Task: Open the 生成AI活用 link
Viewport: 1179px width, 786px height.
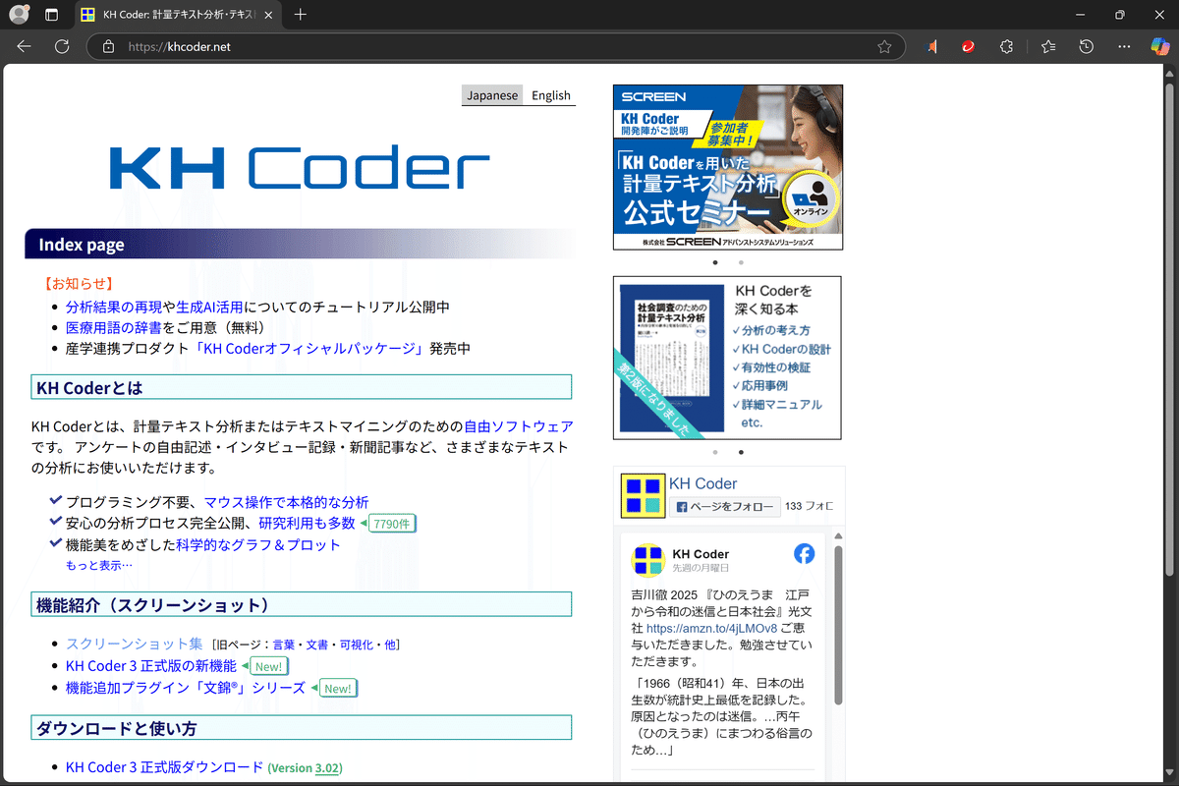Action: pos(209,307)
